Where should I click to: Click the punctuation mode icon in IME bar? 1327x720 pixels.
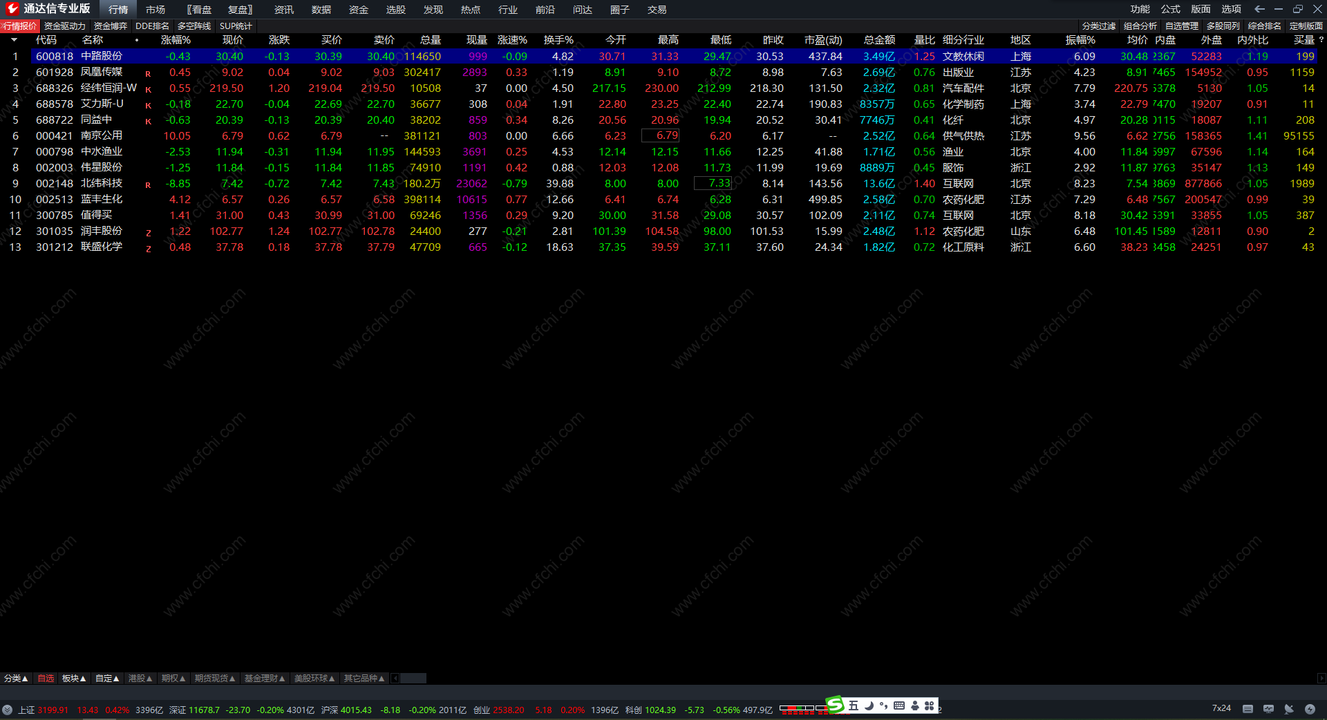pos(884,705)
